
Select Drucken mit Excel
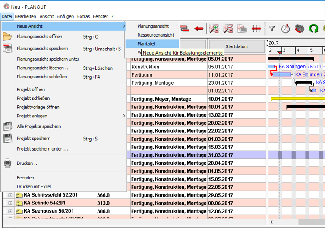63,187
